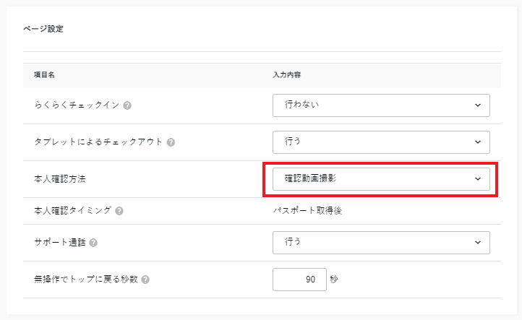Click the seconds input field showing 90

click(x=299, y=280)
